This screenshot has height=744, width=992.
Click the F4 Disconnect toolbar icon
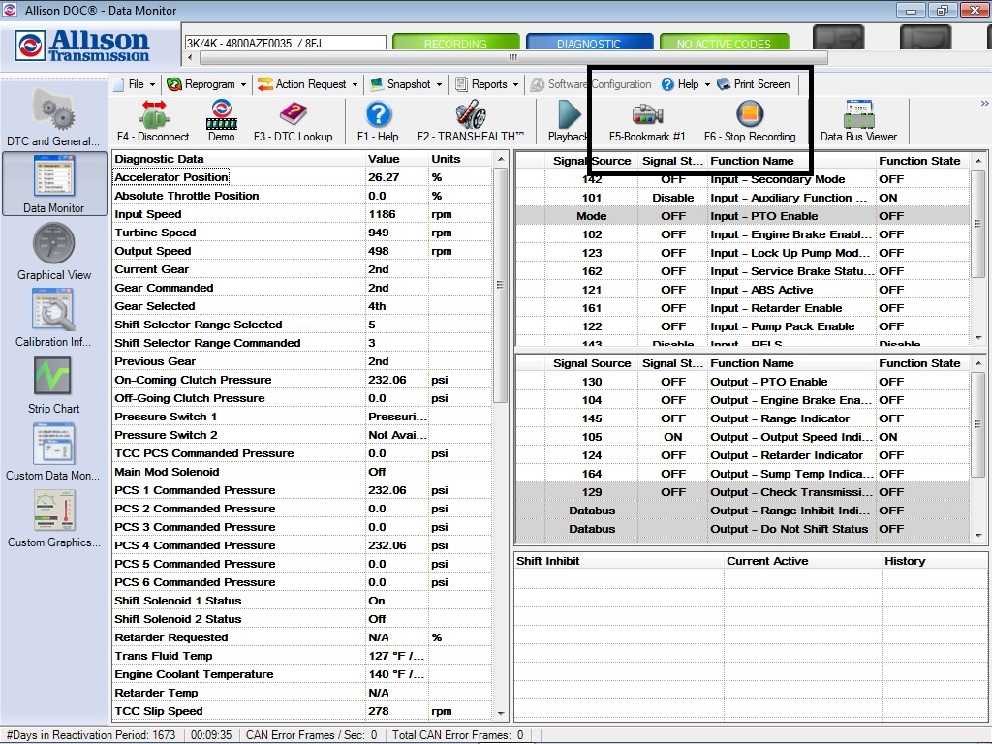click(155, 120)
